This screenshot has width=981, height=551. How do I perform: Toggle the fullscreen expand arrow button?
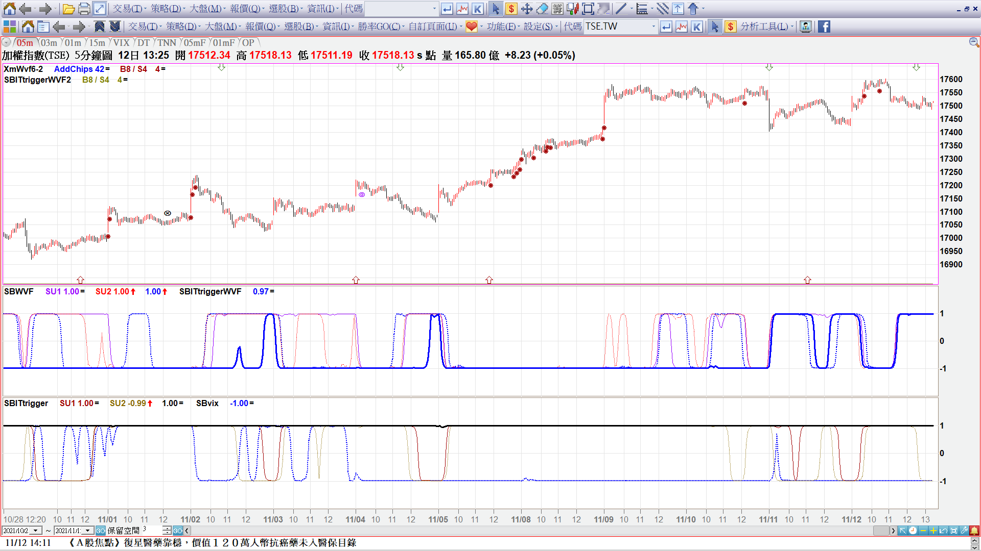click(100, 9)
